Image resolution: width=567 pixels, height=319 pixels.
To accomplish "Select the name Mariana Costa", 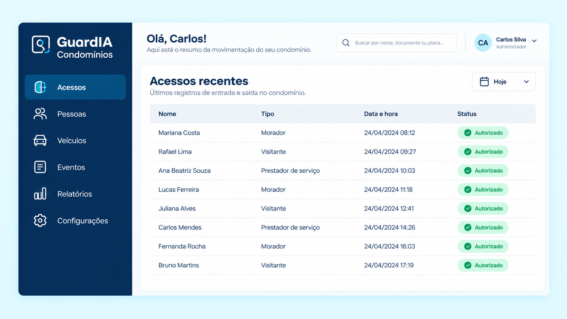I will click(x=179, y=133).
